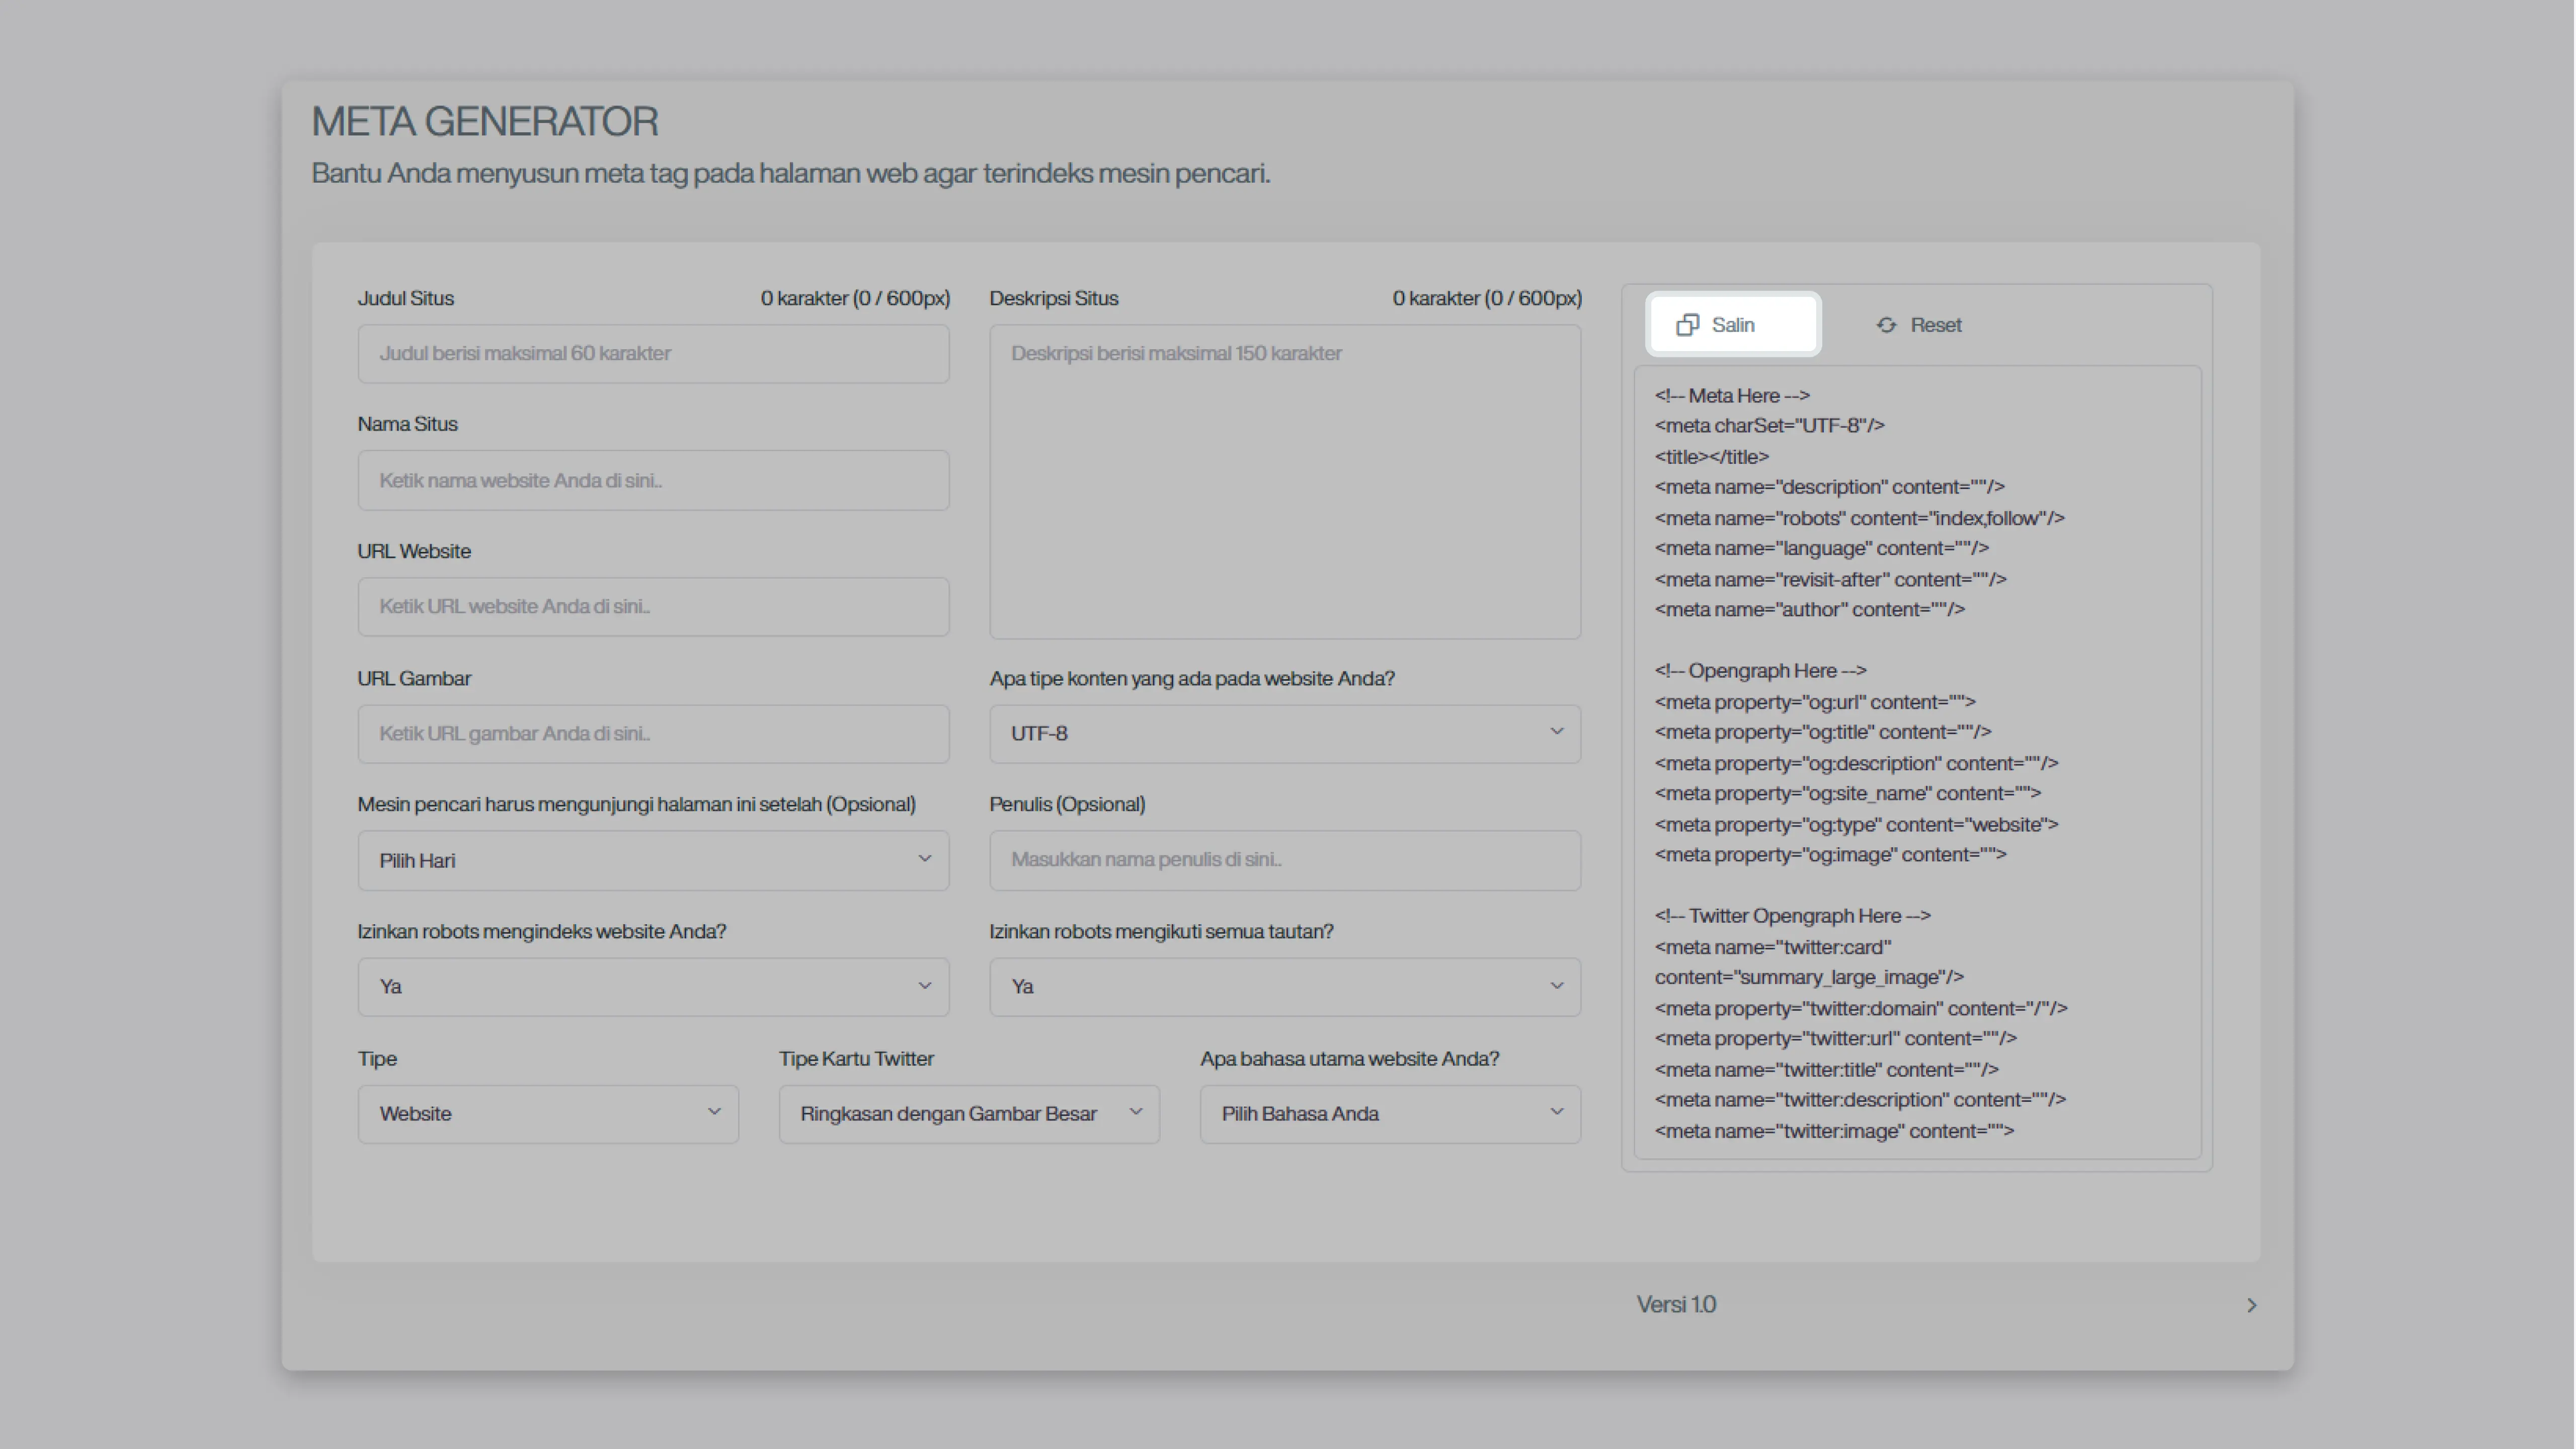The width and height of the screenshot is (2576, 1449).
Task: Expand the Pilih Hari dropdown
Action: (652, 860)
